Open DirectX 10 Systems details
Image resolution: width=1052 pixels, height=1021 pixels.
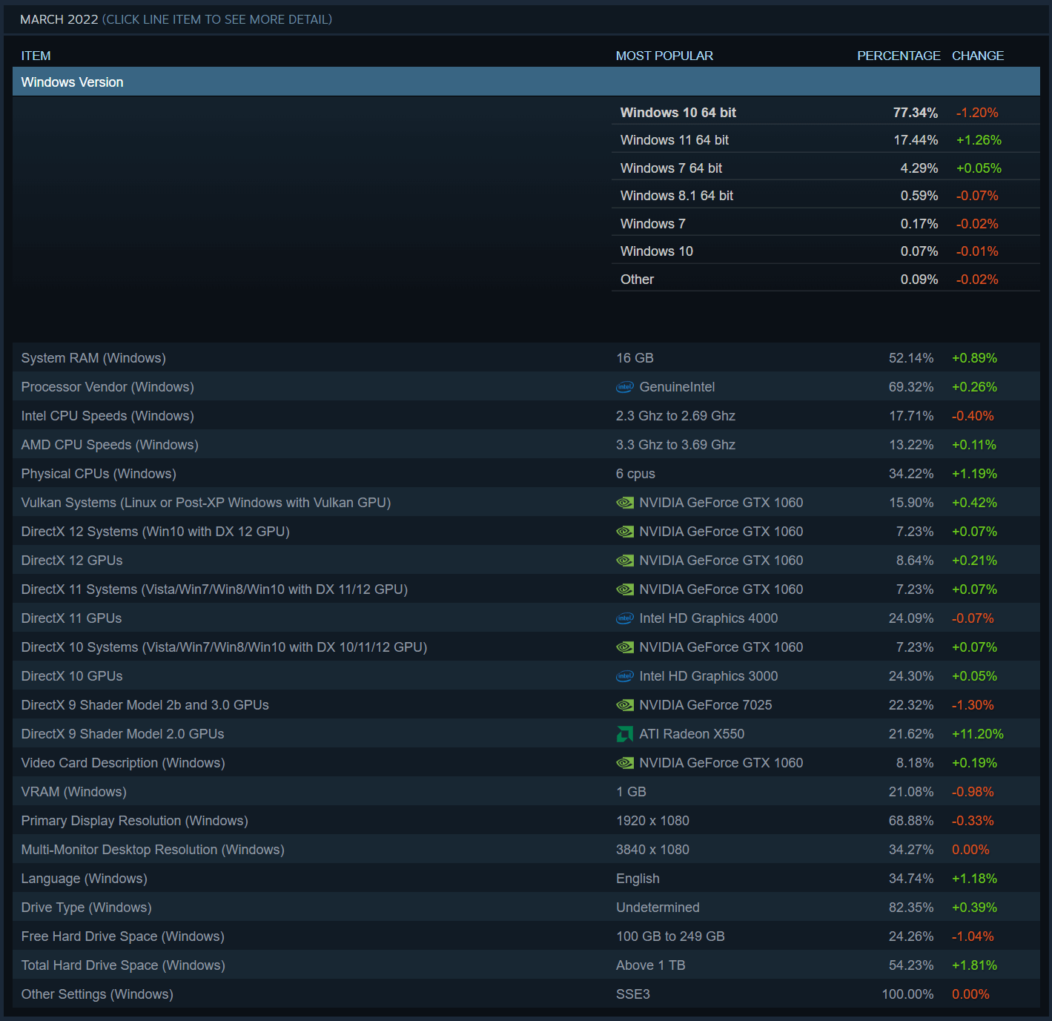point(526,647)
